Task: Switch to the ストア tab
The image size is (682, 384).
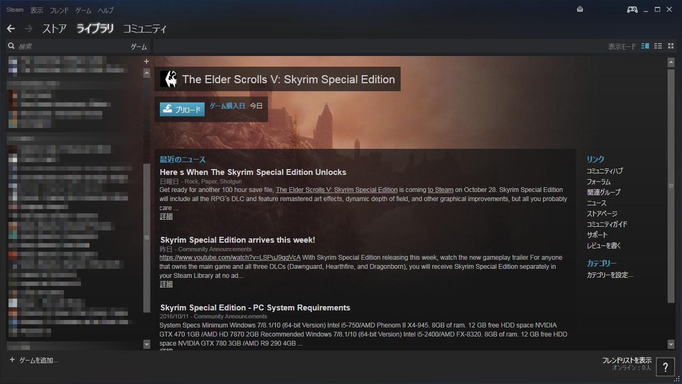Action: tap(54, 29)
